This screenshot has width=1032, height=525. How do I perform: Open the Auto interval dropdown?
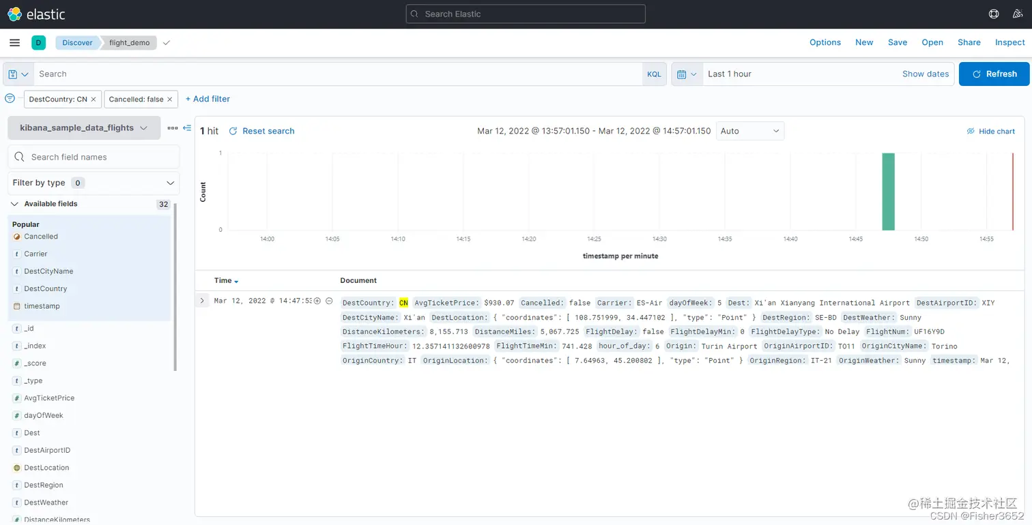750,131
